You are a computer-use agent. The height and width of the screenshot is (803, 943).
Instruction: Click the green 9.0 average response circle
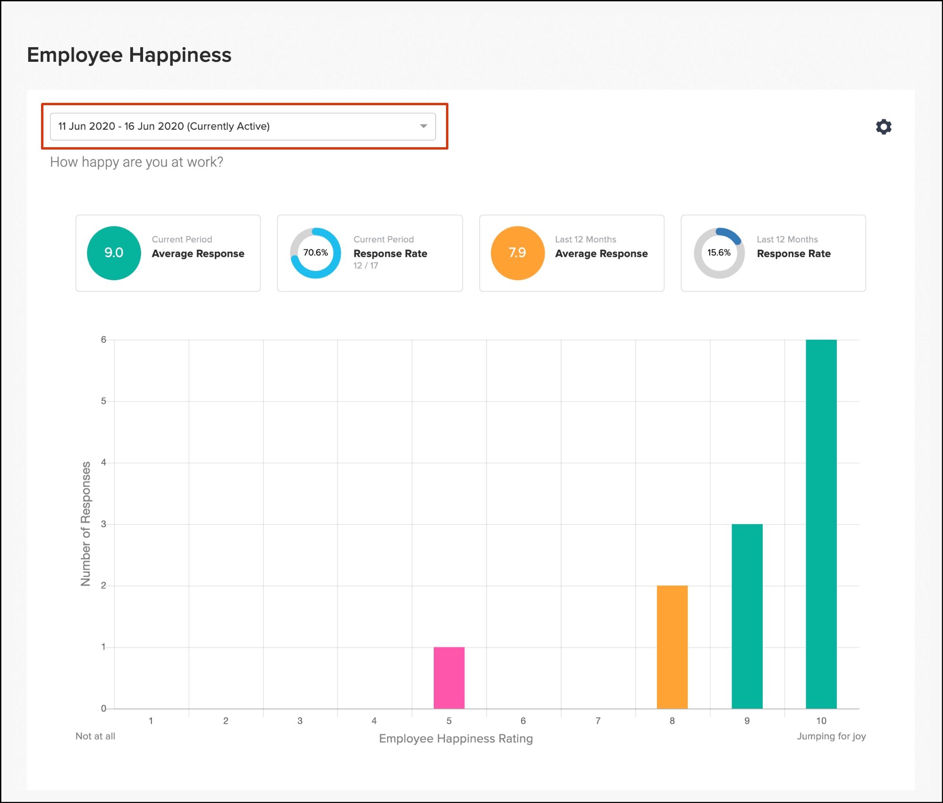114,253
